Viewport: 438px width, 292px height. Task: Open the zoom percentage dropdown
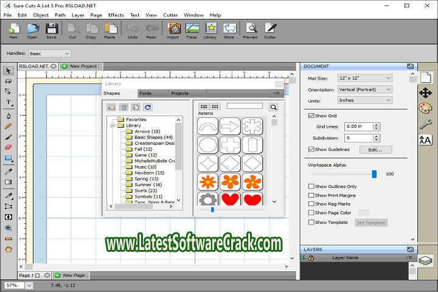29,285
